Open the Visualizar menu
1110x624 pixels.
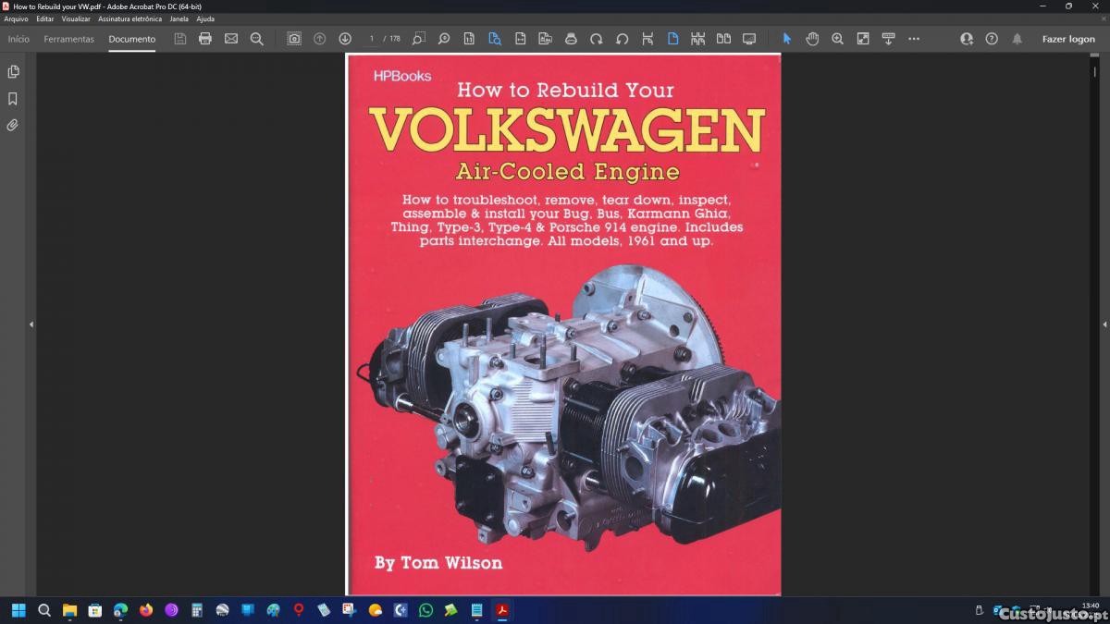pyautogui.click(x=76, y=18)
